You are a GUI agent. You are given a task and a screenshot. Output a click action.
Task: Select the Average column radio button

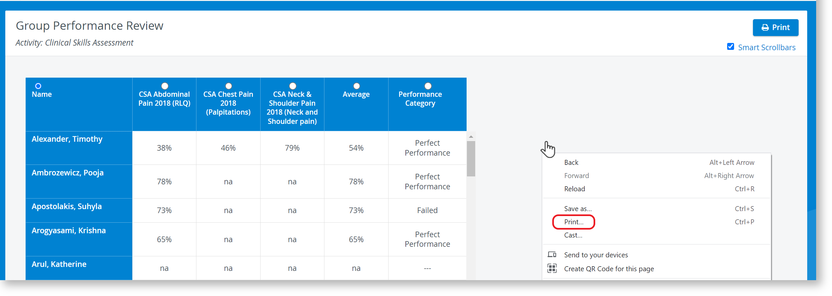pos(356,86)
